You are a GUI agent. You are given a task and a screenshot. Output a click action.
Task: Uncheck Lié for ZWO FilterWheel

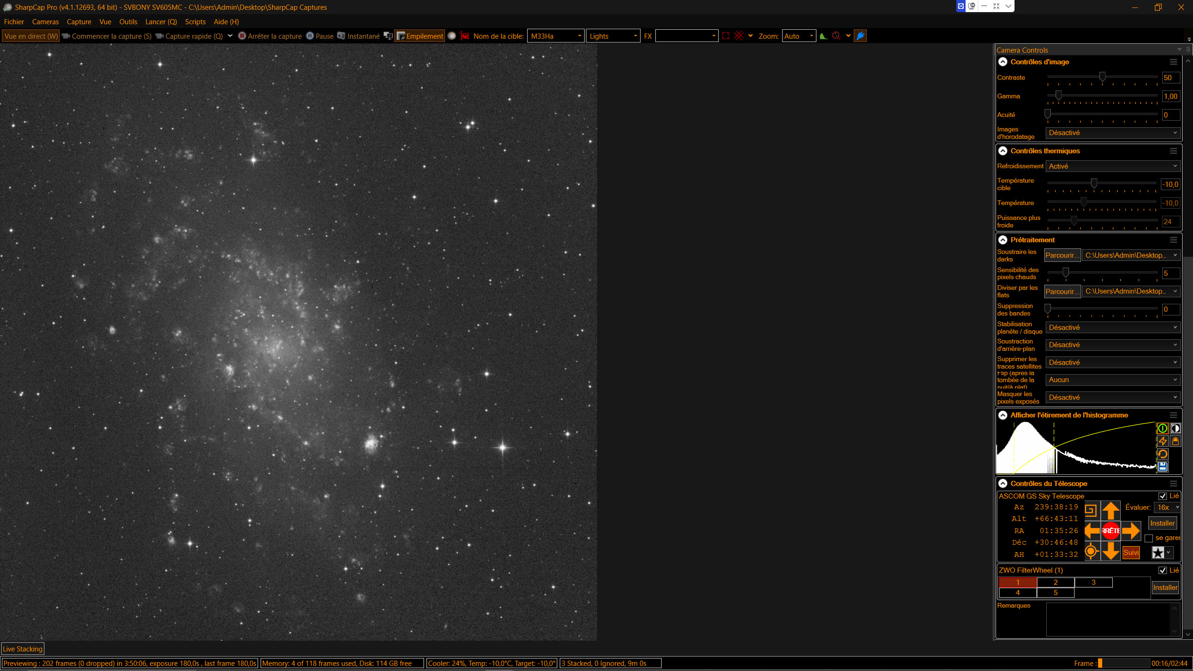(1163, 570)
